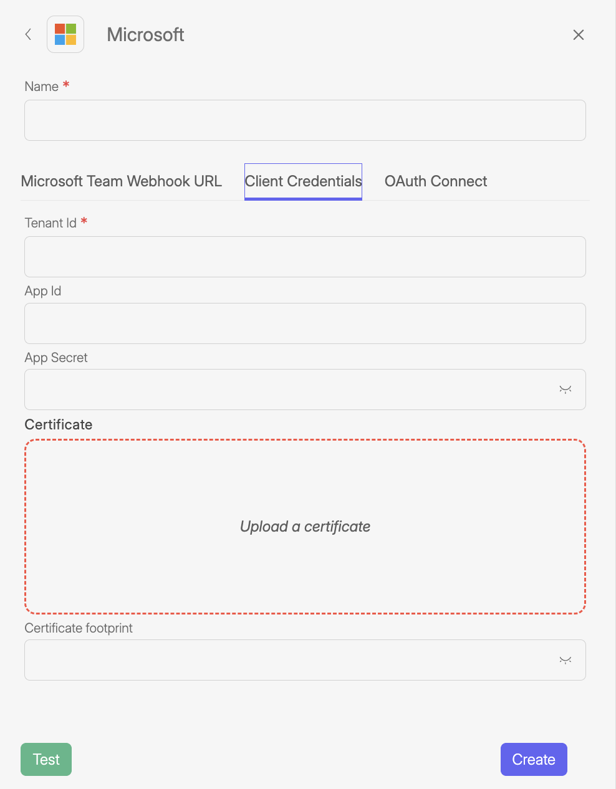Toggle visibility of the Certificate footprint
The image size is (616, 789).
tap(565, 659)
